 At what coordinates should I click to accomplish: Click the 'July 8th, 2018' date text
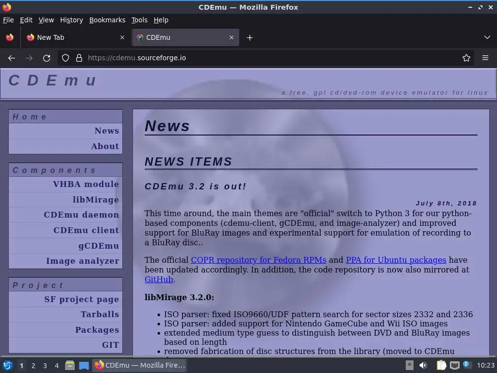click(447, 203)
